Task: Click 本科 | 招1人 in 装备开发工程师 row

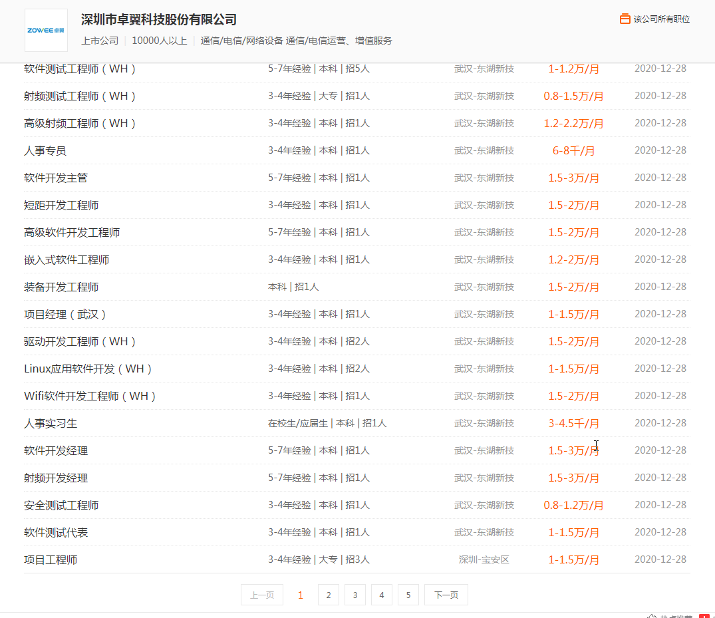Action: (293, 287)
